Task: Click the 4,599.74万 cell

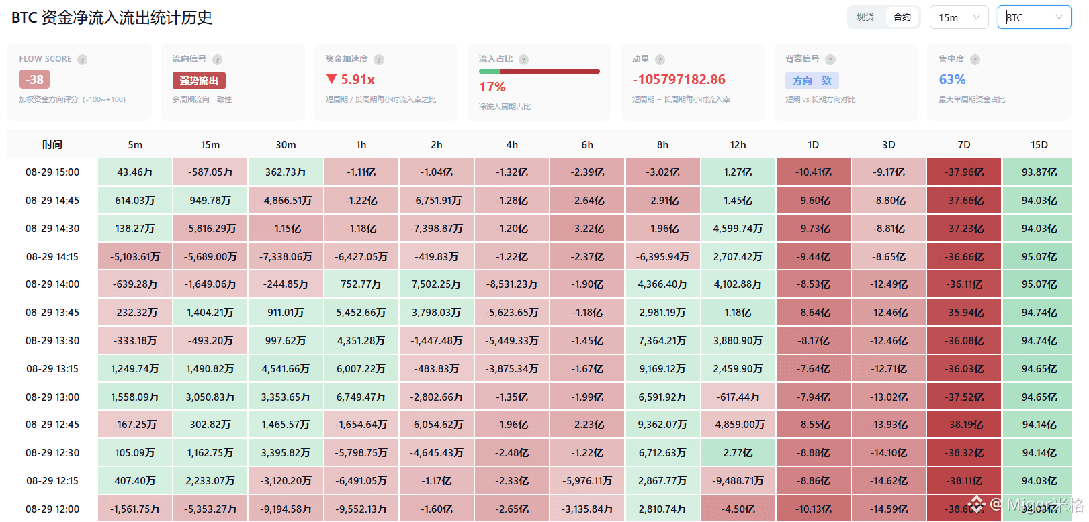Action: [738, 229]
